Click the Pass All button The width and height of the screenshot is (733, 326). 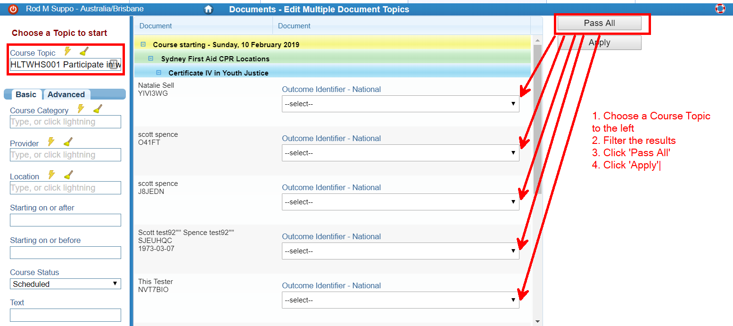(x=599, y=23)
